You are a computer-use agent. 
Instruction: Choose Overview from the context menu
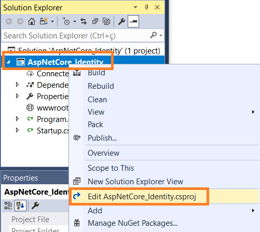point(103,153)
